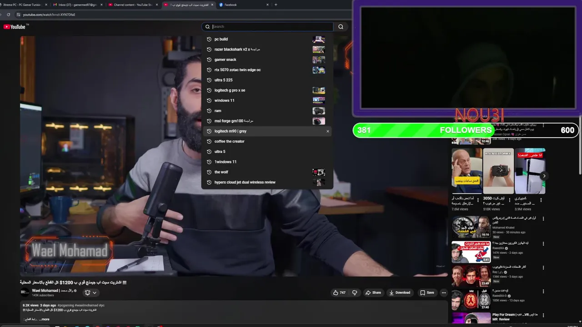Expand the subscription notification dropdown chevron
582x327 pixels.
click(x=95, y=292)
